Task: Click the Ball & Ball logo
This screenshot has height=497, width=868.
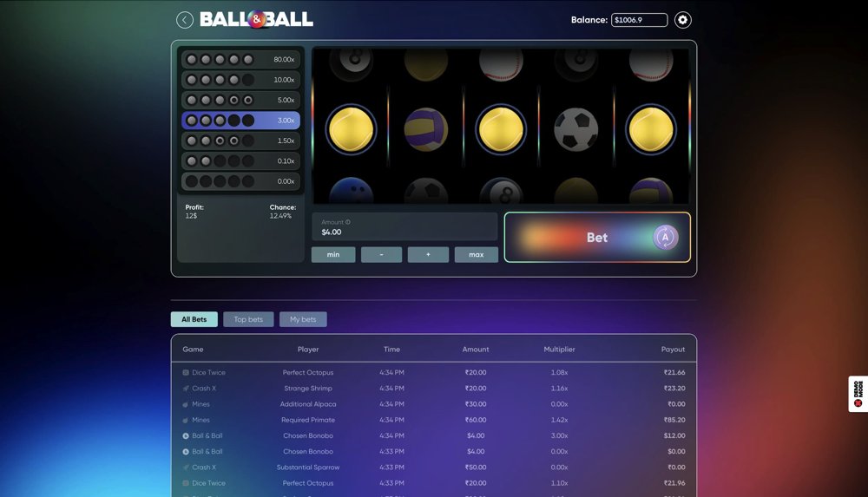Action: click(x=257, y=19)
